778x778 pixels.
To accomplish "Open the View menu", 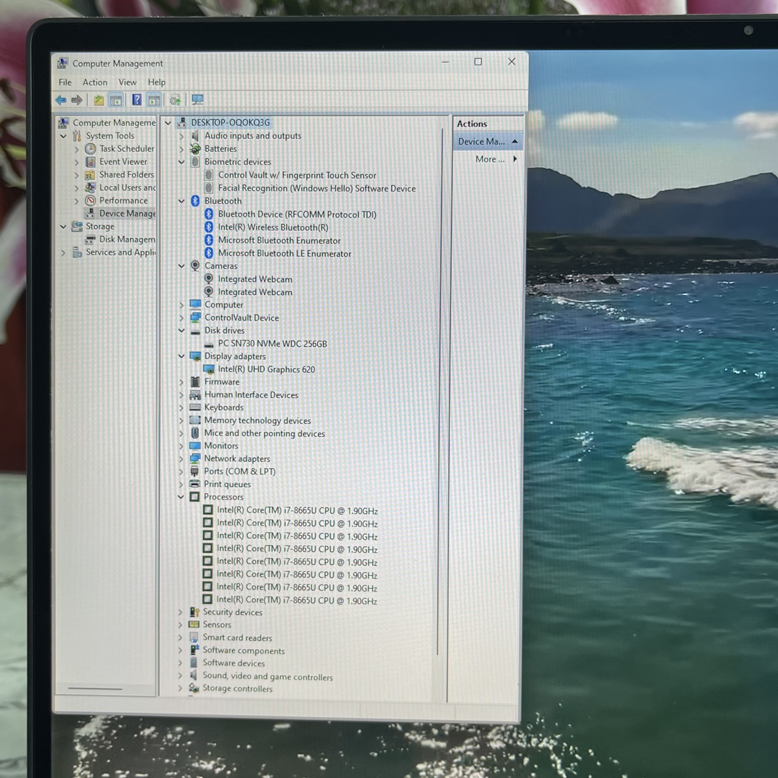I will [127, 82].
